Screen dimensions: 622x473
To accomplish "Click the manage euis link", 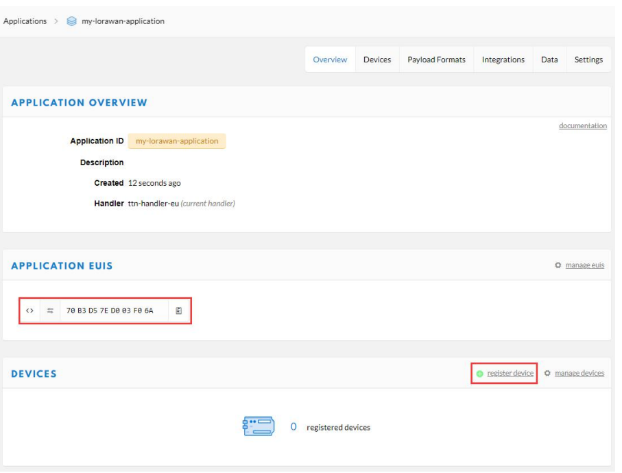I will coord(584,265).
